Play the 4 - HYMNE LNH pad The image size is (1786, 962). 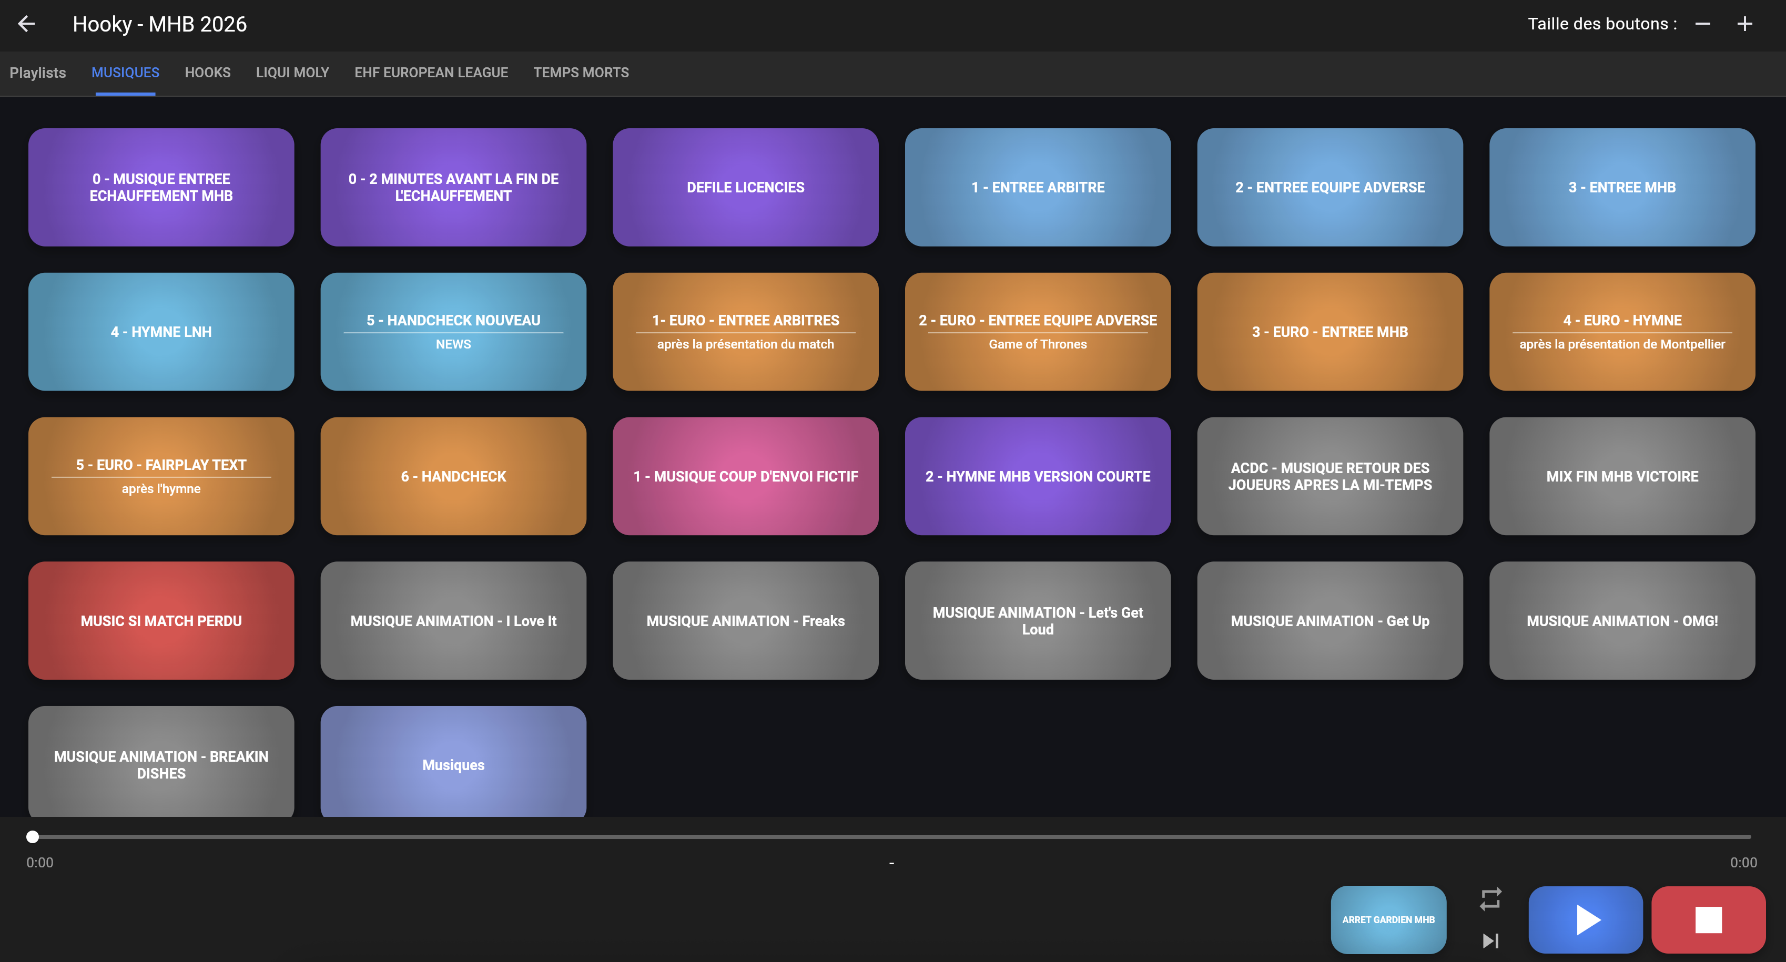point(161,331)
